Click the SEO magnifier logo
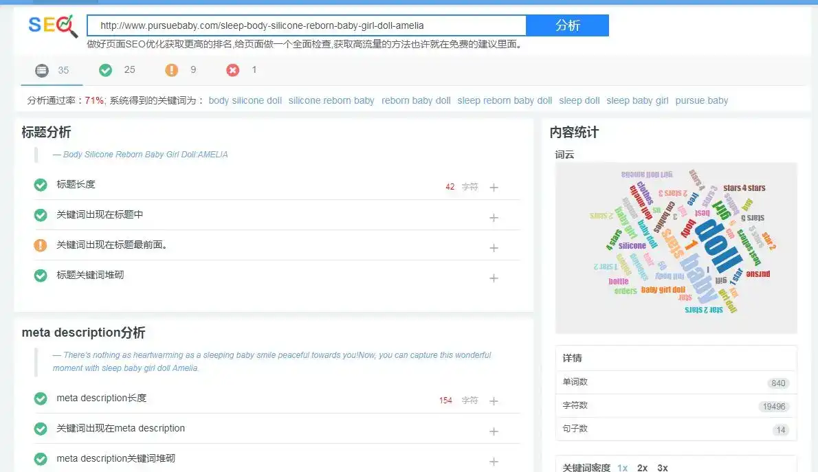Viewport: 818px width, 472px height. [53, 25]
